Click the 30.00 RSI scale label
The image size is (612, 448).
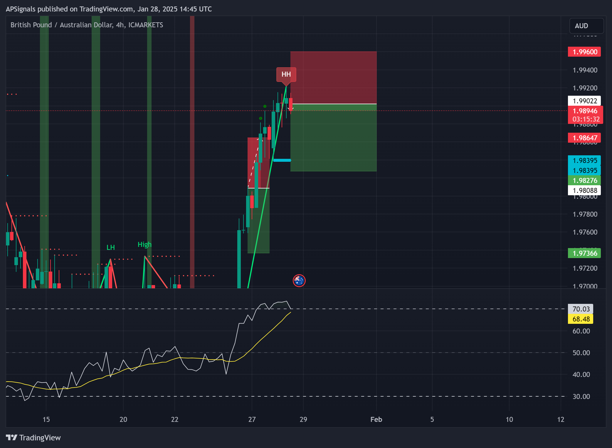tap(581, 397)
